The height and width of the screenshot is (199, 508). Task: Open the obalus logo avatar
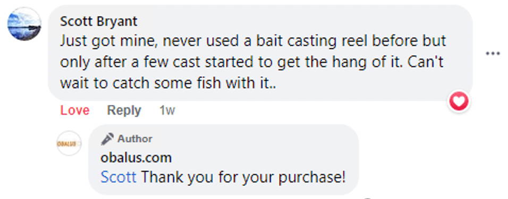click(x=69, y=143)
